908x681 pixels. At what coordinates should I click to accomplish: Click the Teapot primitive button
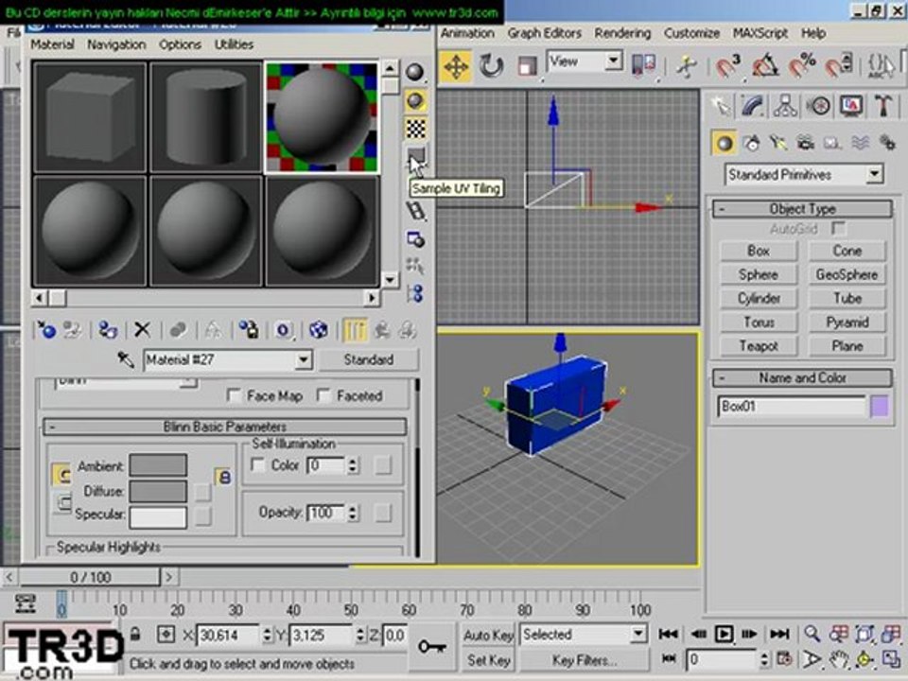[759, 346]
